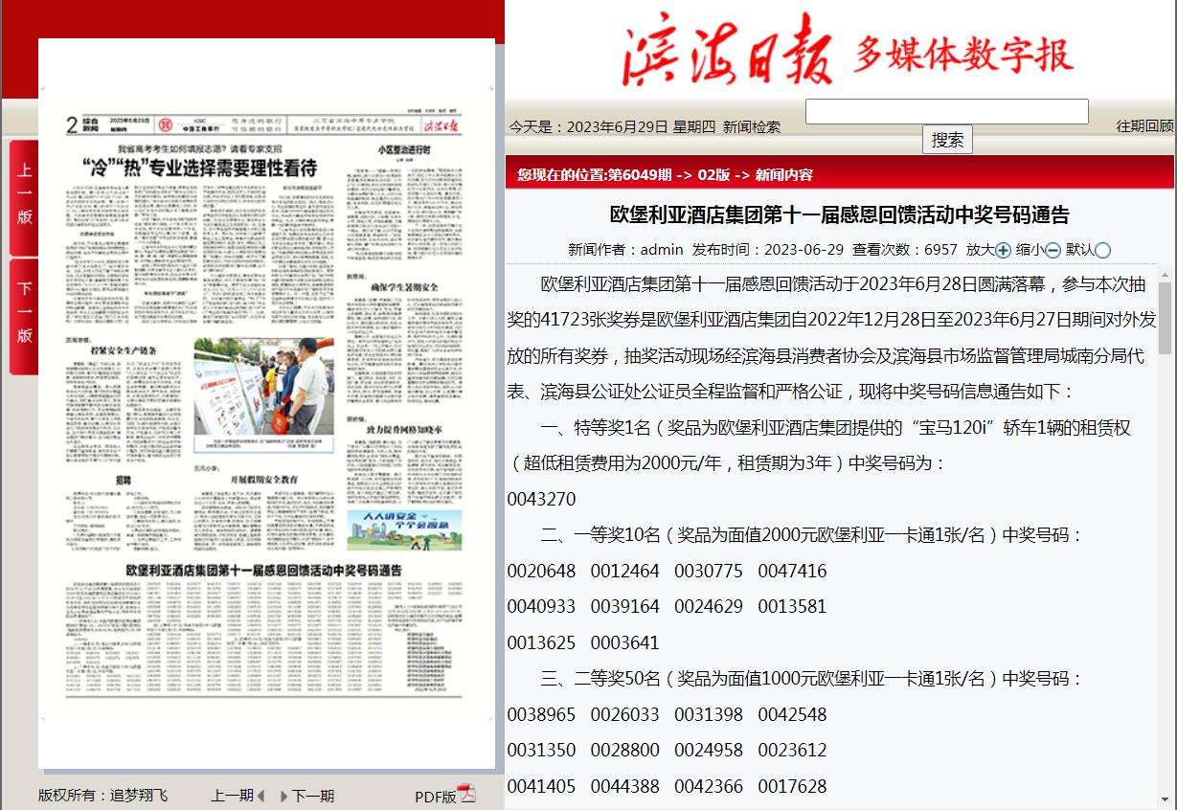Open the "冷""热"专业选择需要理性看待 headline on page thumbnail
The width and height of the screenshot is (1177, 810).
[198, 168]
